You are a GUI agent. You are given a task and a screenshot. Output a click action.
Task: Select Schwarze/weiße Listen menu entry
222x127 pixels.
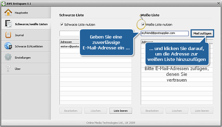point(26,24)
